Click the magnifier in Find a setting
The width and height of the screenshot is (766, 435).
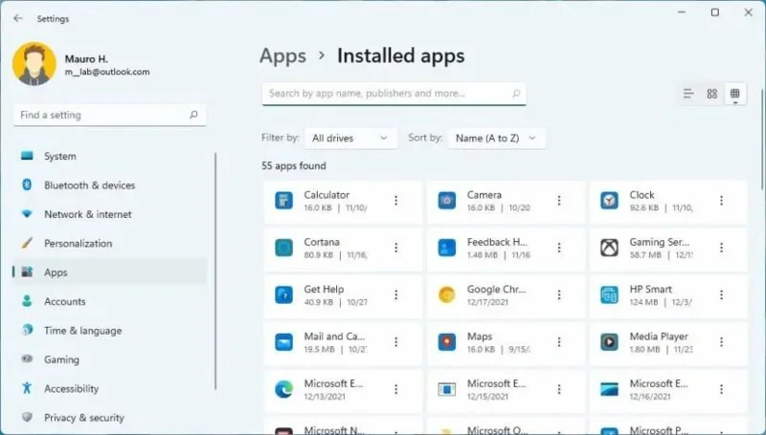click(x=193, y=115)
